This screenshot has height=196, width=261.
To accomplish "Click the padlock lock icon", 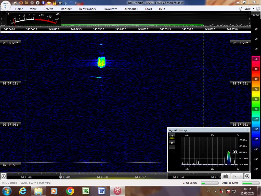I will coord(55,3).
